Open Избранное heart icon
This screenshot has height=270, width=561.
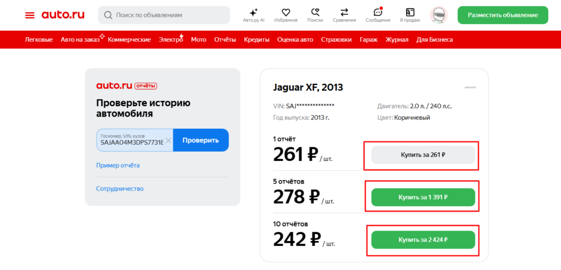click(x=285, y=12)
